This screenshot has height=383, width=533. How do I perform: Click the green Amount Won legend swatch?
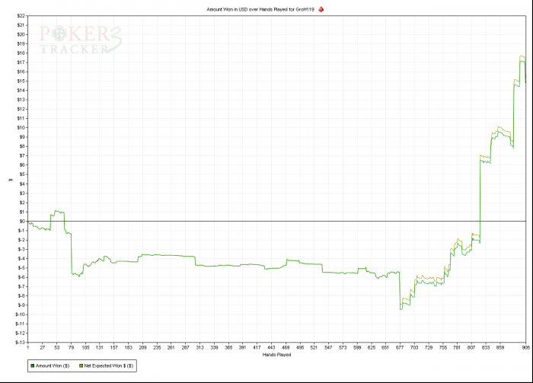[x=33, y=365]
